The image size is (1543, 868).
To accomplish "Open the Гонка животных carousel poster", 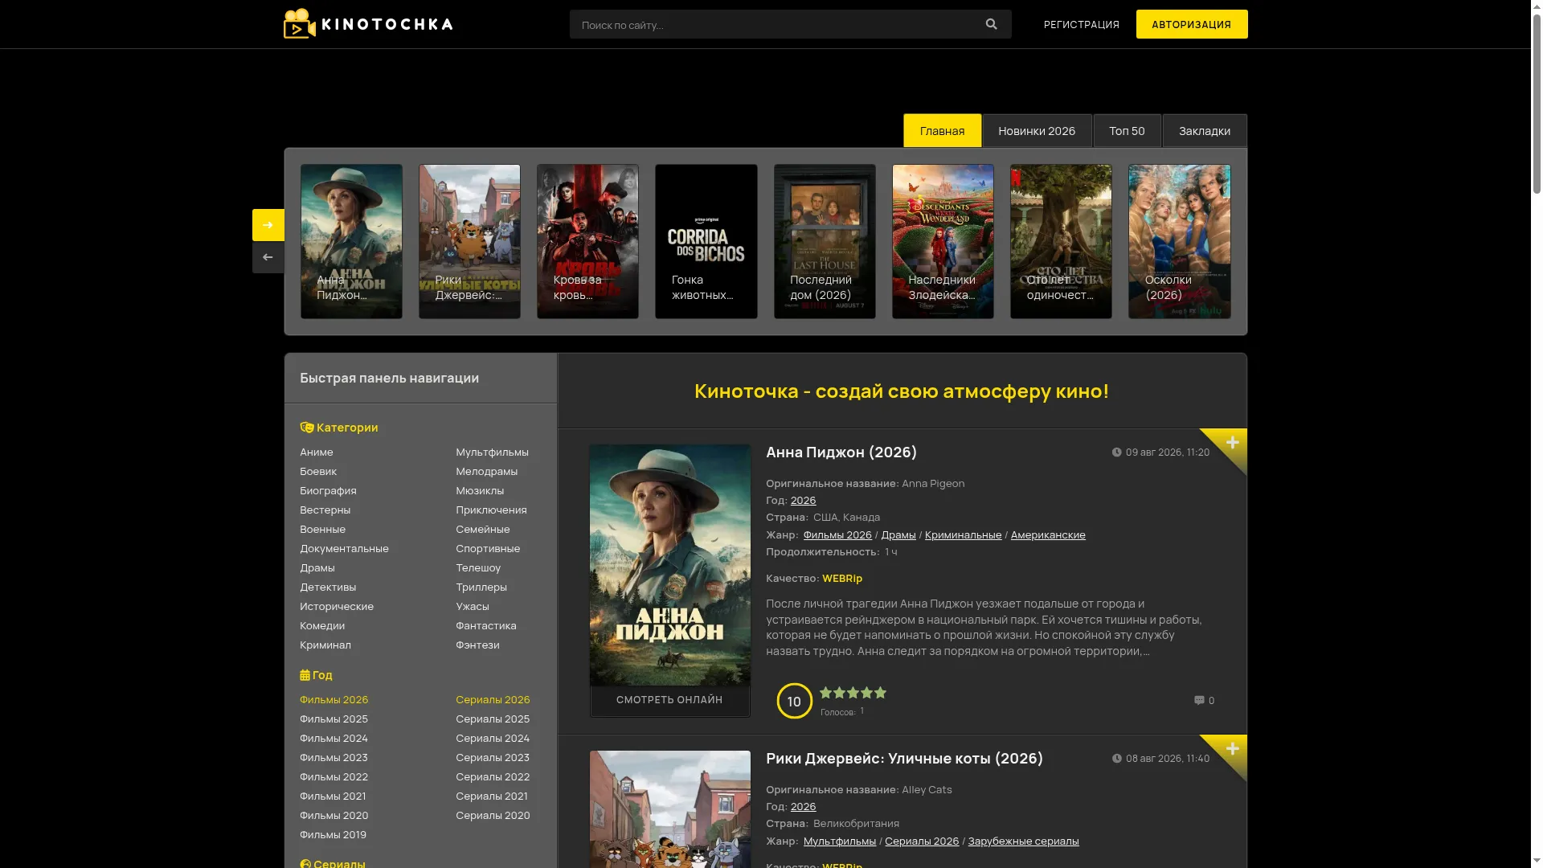I will [706, 241].
